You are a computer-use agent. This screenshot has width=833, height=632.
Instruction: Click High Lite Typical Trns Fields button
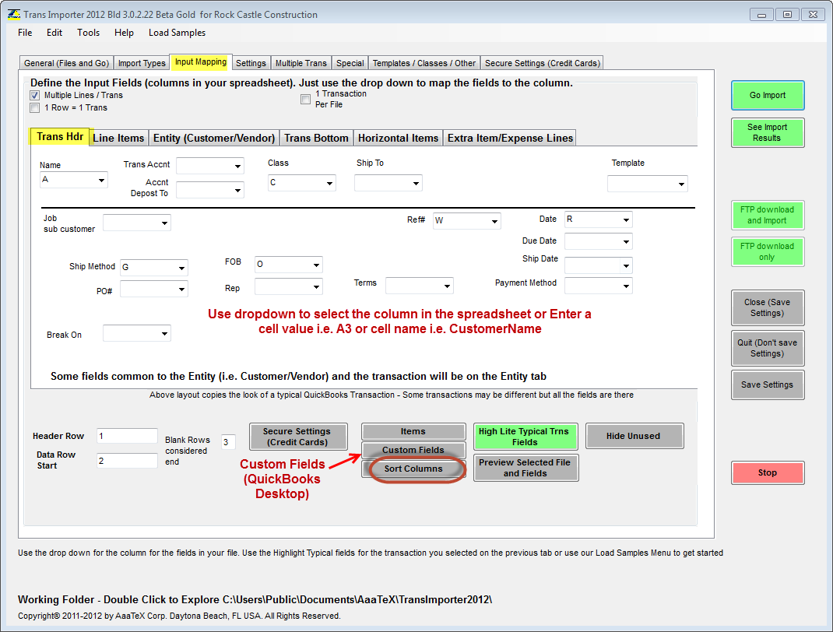(525, 437)
